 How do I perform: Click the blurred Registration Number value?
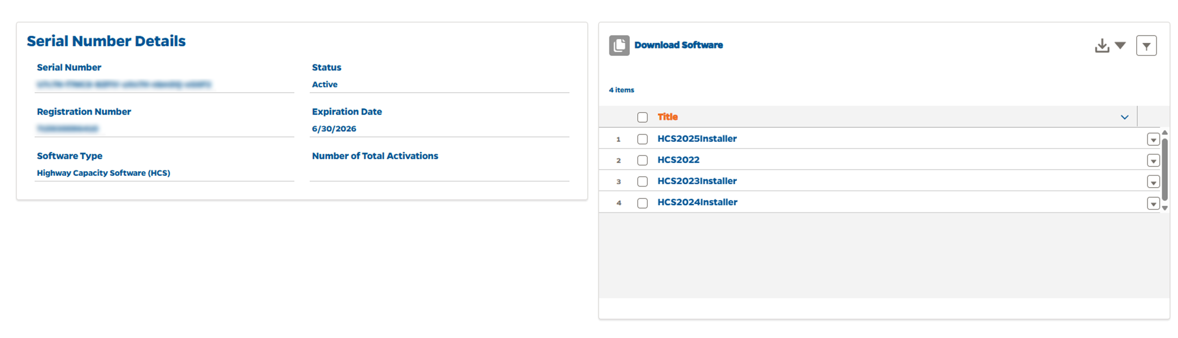coord(67,129)
